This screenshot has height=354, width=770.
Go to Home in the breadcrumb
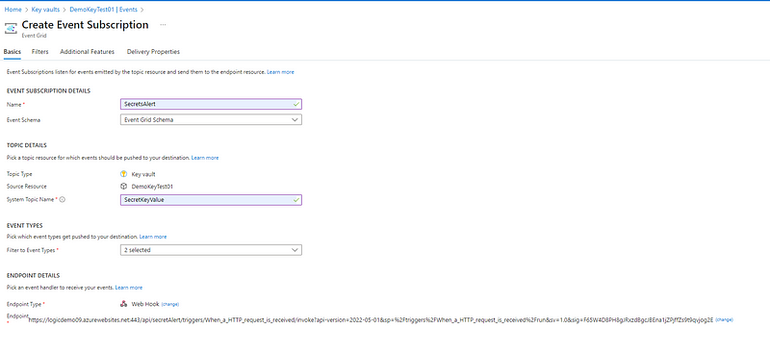13,10
